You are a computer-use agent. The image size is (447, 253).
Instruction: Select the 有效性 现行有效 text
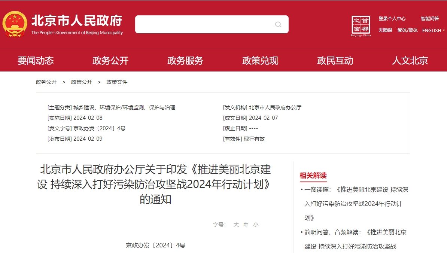[244, 139]
